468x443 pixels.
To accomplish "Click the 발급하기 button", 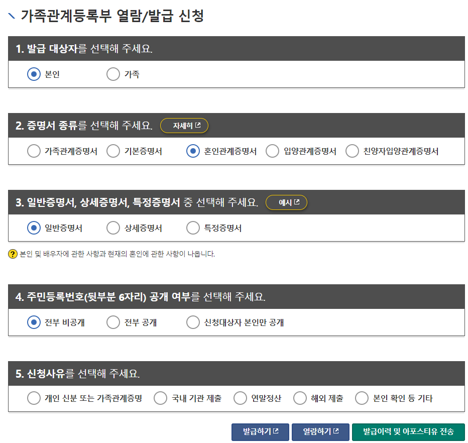I will pyautogui.click(x=260, y=432).
